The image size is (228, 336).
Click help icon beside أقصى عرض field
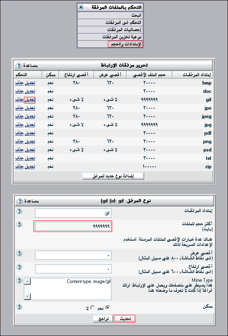(19, 253)
